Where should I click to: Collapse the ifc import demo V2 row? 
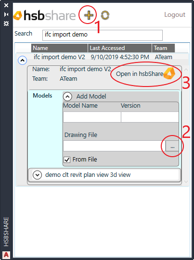23,61
